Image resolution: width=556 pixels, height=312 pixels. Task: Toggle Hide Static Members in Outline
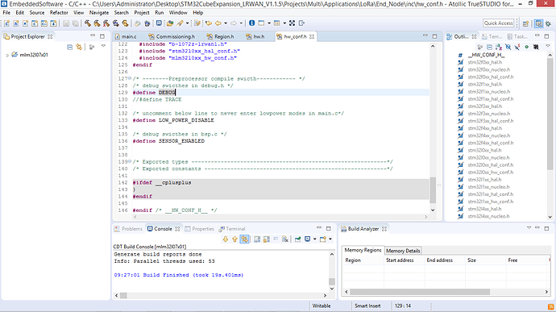tap(517, 47)
